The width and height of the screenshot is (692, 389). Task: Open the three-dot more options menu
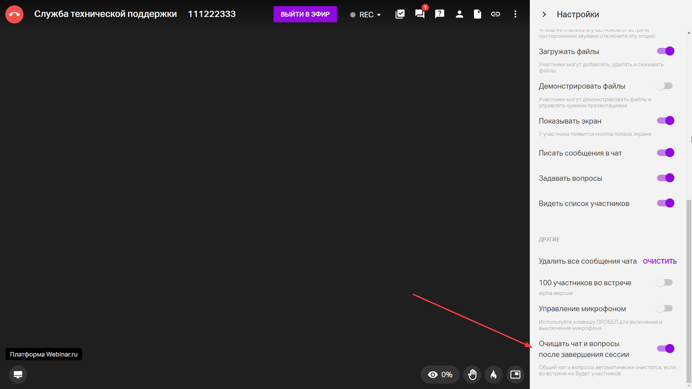(x=515, y=14)
